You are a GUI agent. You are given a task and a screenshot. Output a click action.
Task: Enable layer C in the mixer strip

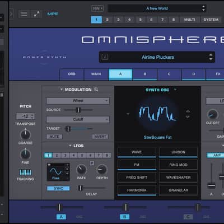188,217
